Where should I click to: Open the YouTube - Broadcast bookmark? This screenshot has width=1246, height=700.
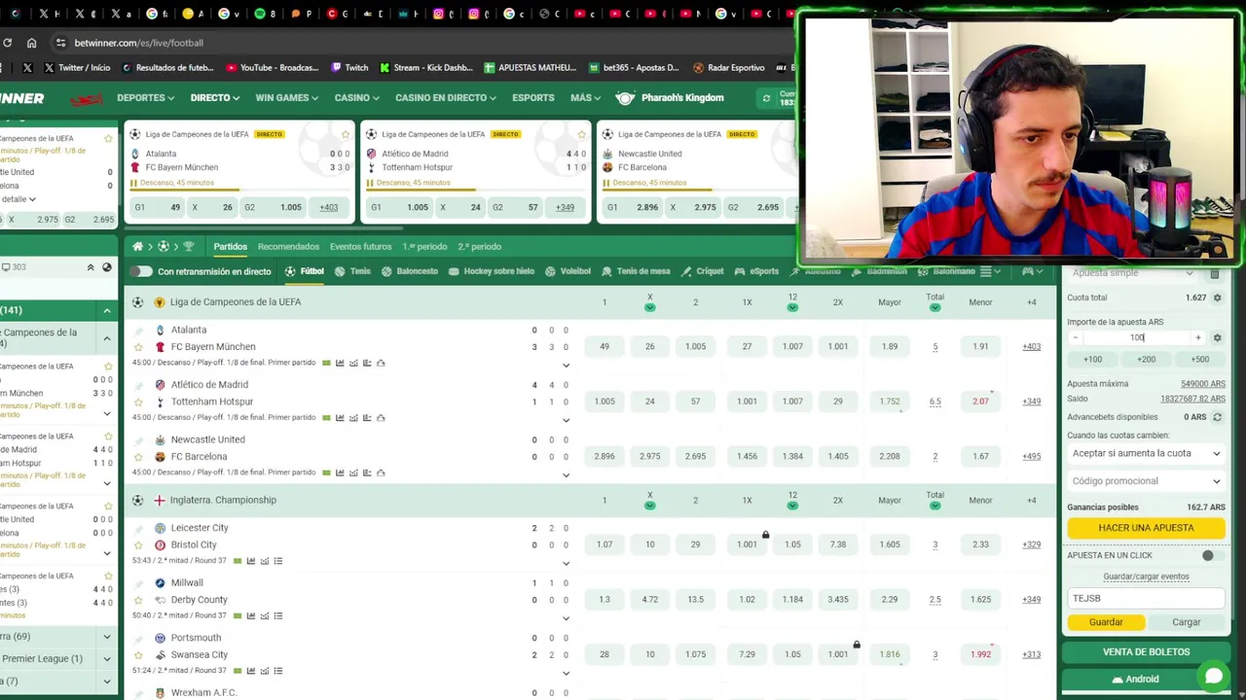[272, 68]
